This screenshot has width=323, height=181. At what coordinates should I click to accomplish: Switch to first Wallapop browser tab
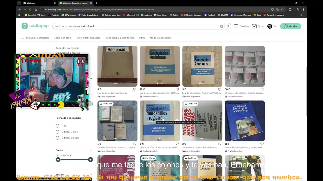tap(39, 3)
